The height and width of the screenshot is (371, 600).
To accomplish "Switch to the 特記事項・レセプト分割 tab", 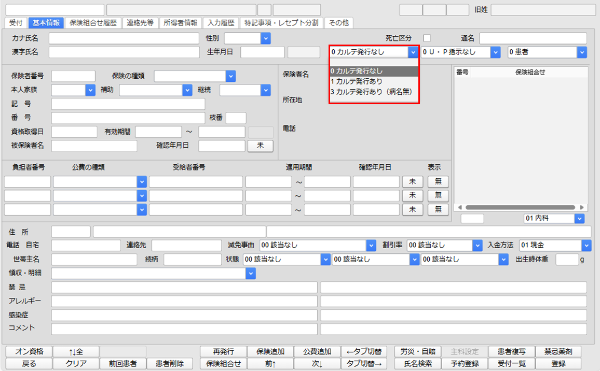I will [281, 23].
